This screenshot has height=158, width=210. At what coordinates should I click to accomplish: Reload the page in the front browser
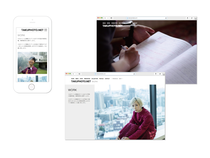(134, 74)
